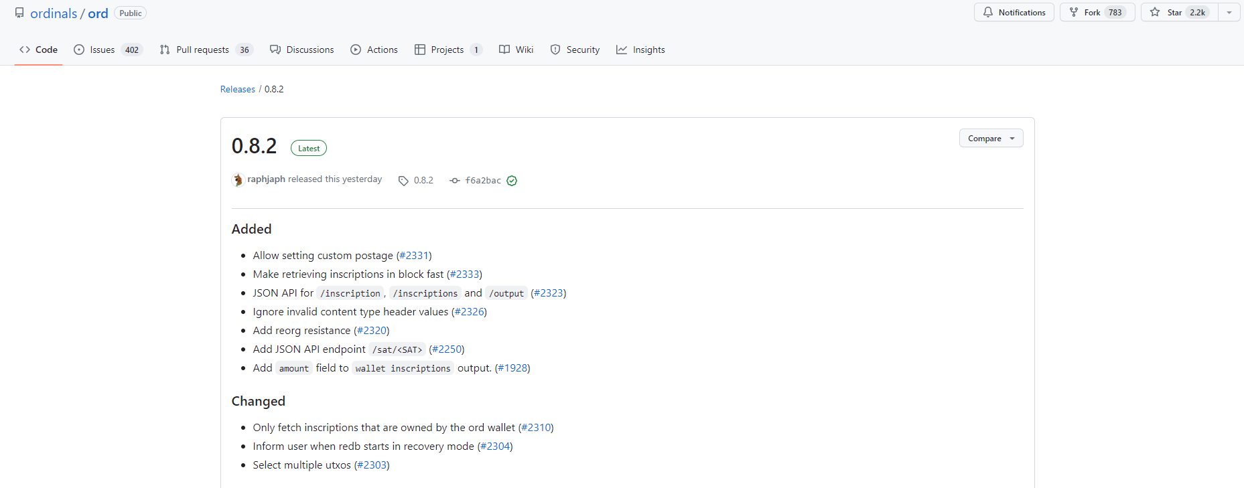Open pull request #2304
1244x488 pixels.
[495, 446]
